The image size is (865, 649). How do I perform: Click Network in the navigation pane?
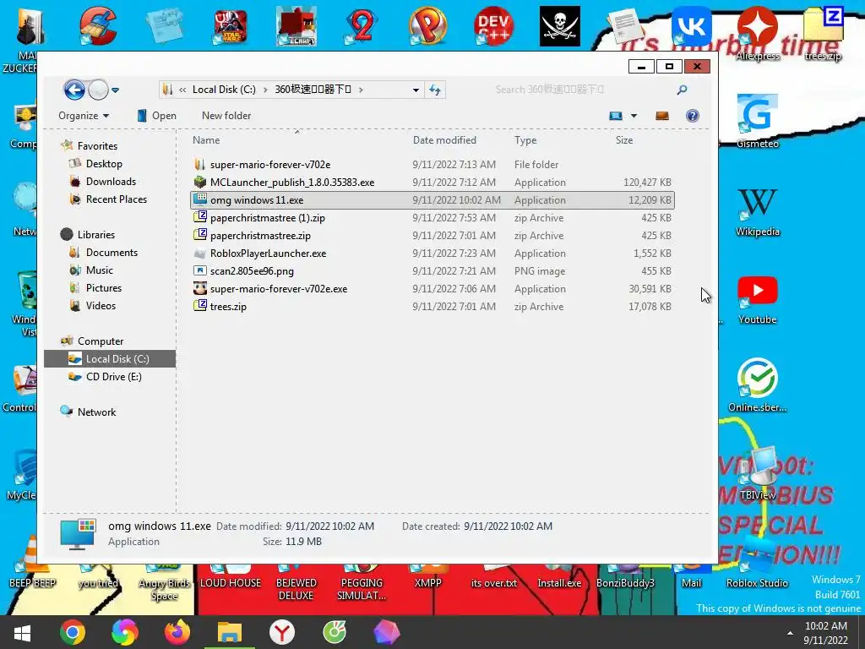click(x=96, y=412)
